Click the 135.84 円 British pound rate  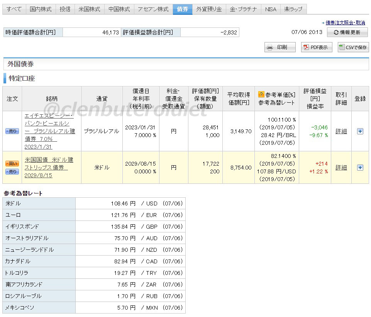(123, 227)
